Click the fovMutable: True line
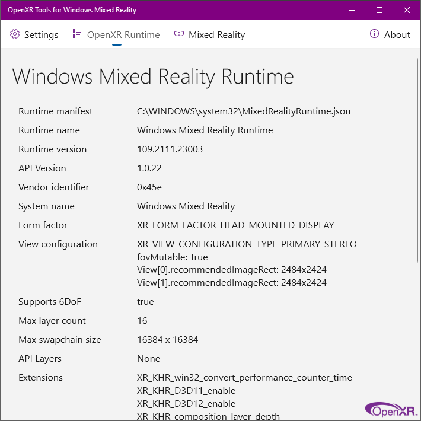Image resolution: width=421 pixels, height=421 pixels. click(173, 257)
